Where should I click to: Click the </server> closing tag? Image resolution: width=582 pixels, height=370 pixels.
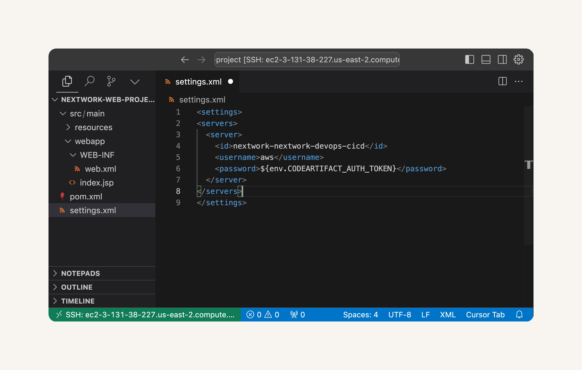click(226, 180)
